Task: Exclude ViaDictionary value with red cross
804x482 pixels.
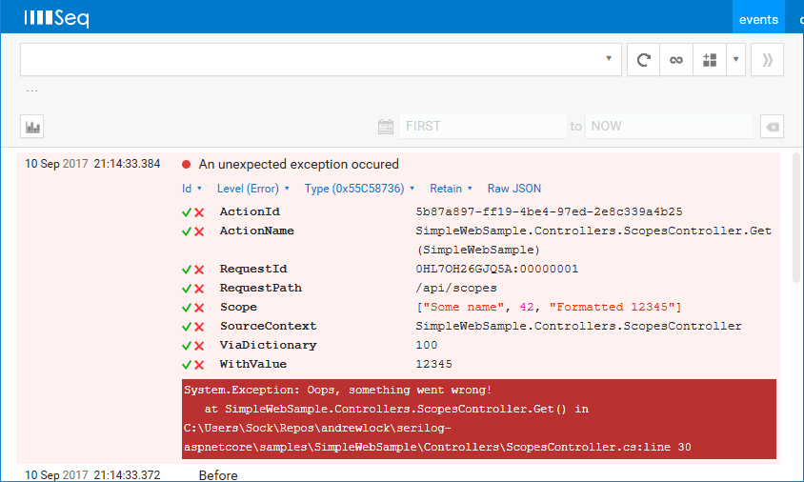Action: (199, 346)
